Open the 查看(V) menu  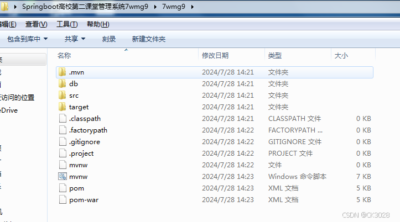36,24
